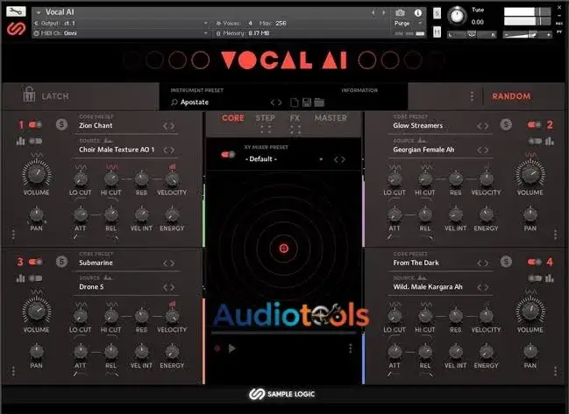
Task: Click the Wild. Male Kargara Ah source name
Action: [428, 287]
